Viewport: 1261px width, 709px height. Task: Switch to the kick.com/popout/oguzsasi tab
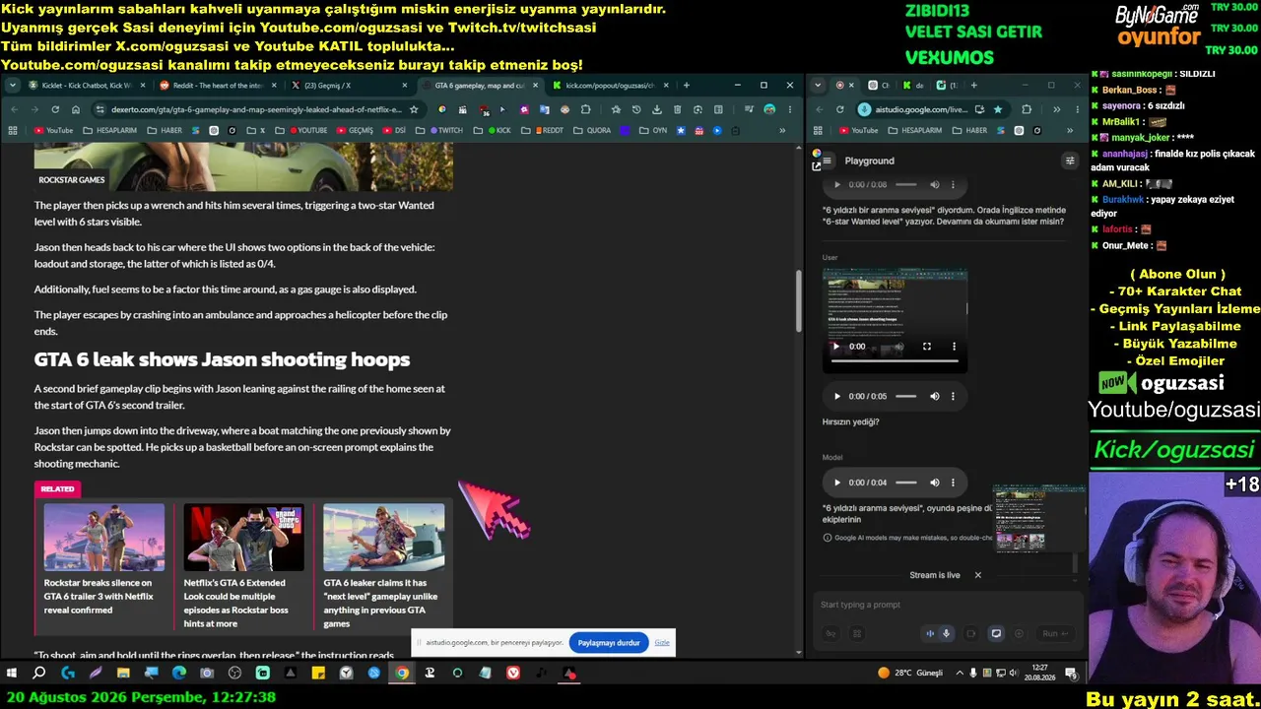point(610,86)
